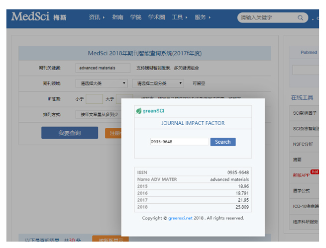The width and height of the screenshot is (326, 248).
Task: Open the 资讯 menu
Action: coord(95,17)
